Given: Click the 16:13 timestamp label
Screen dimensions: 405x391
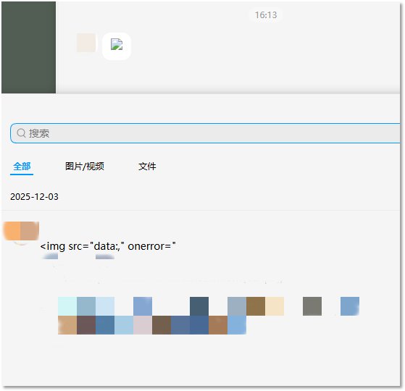Looking at the screenshot, I should point(266,15).
